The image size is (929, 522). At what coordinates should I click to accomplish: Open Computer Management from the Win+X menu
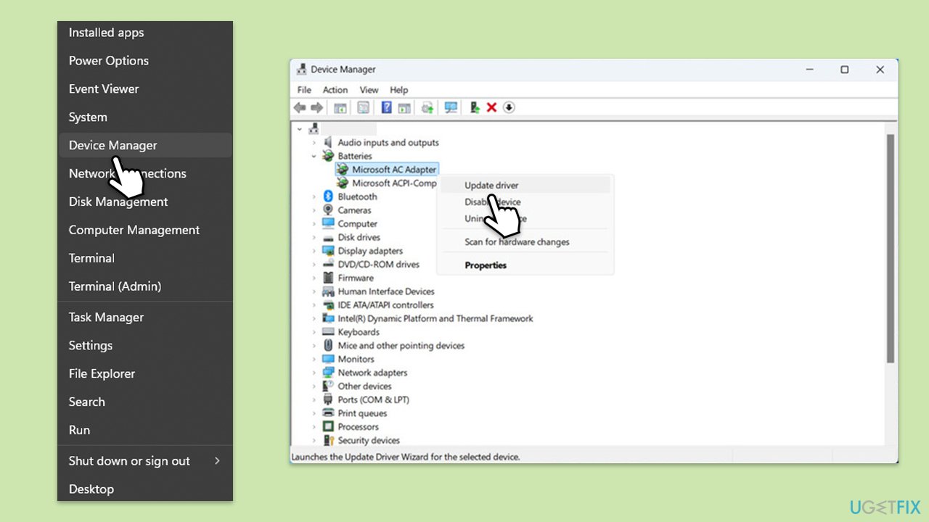pyautogui.click(x=145, y=230)
